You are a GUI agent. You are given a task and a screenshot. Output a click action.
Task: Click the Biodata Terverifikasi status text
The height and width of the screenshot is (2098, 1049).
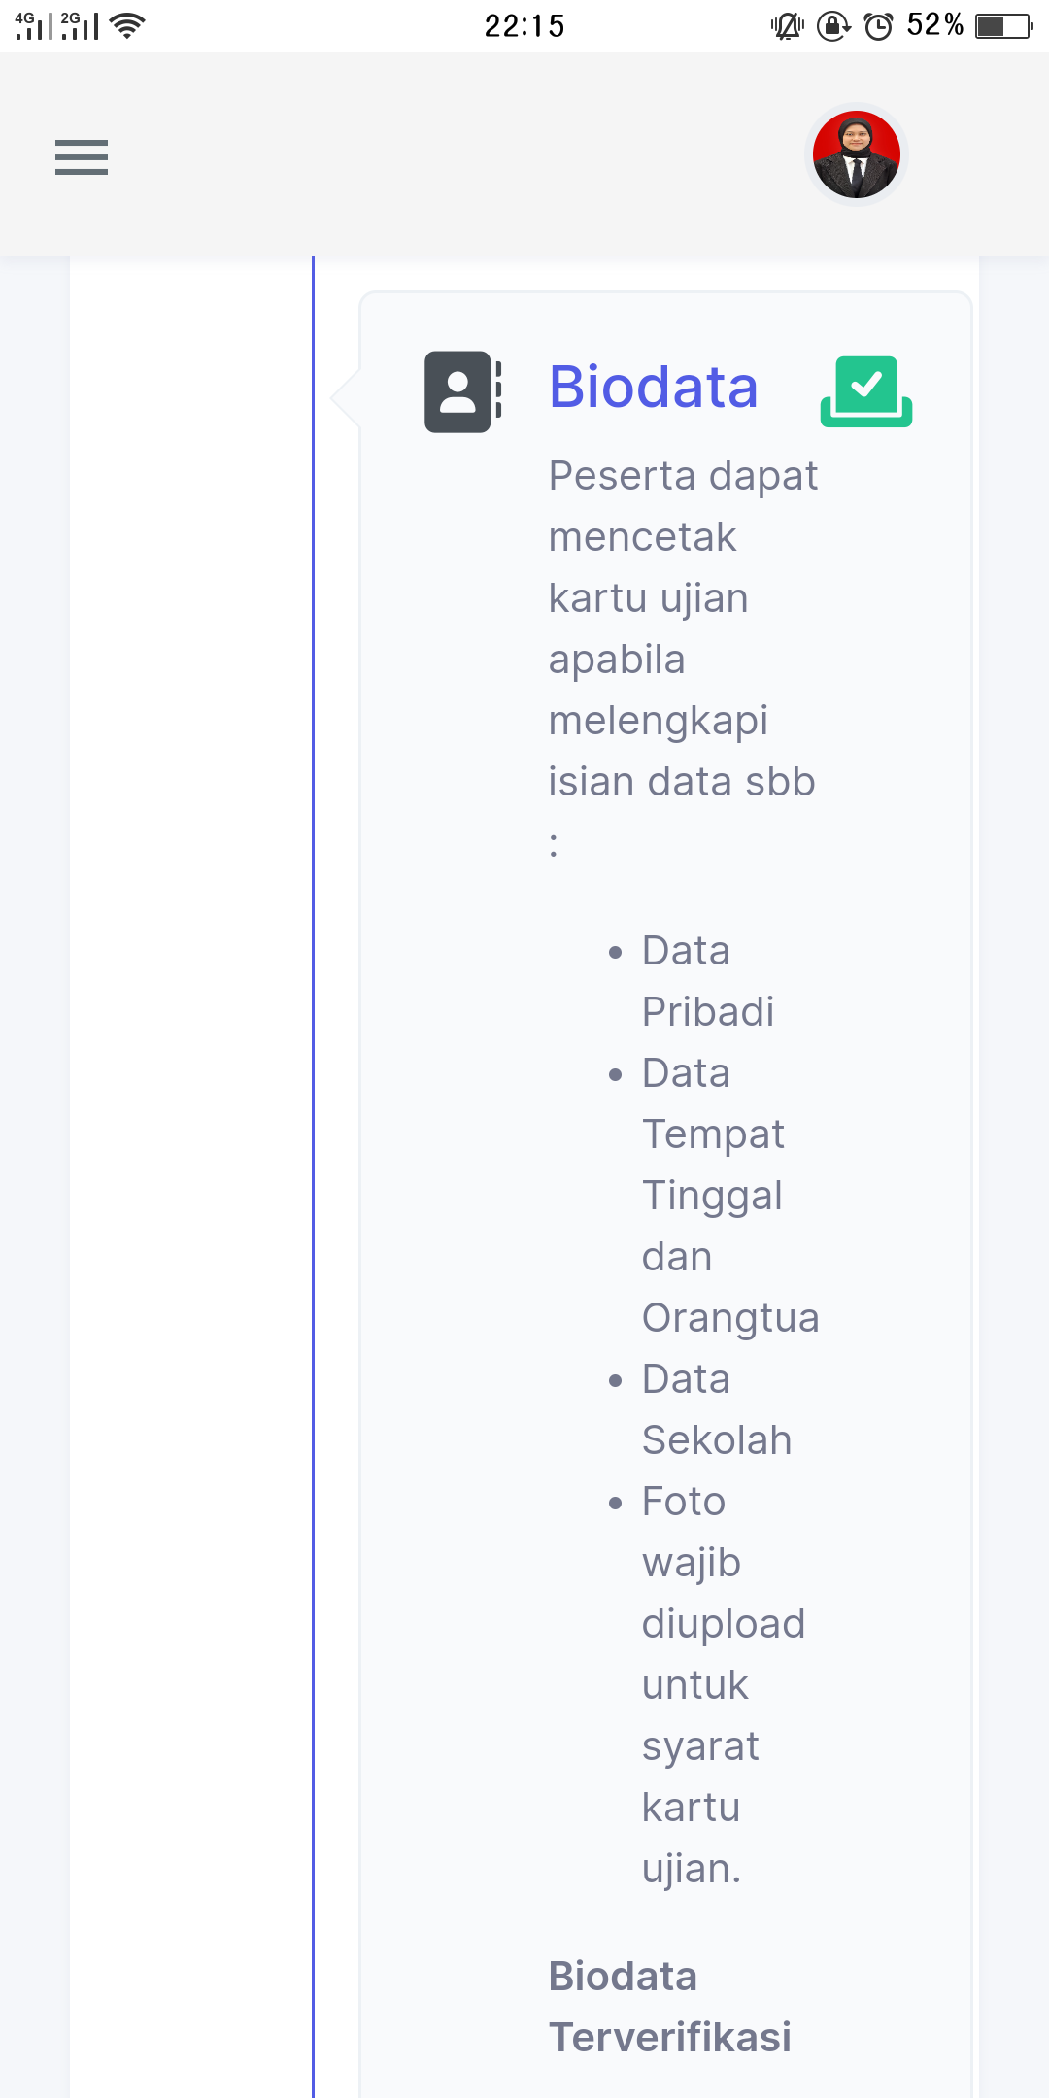[x=669, y=2007]
